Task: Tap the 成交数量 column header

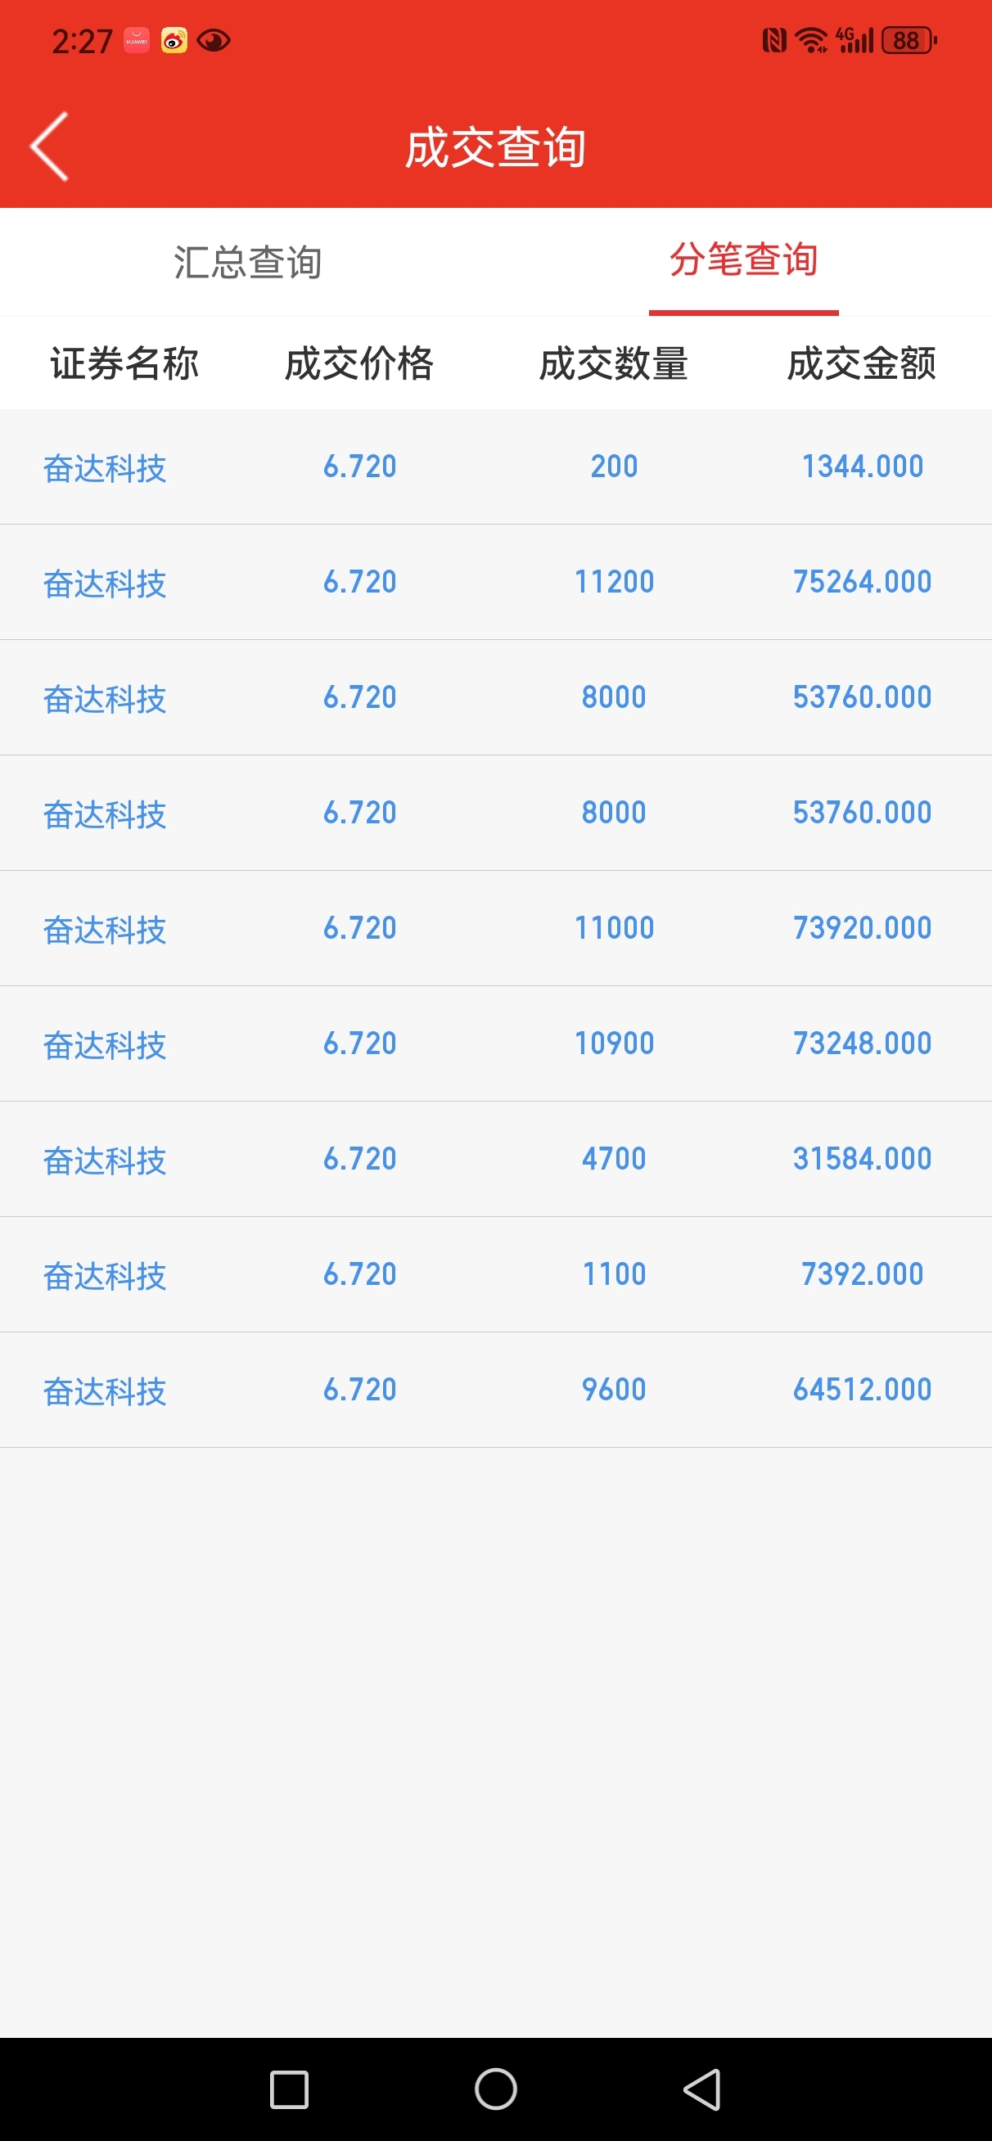Action: (614, 363)
